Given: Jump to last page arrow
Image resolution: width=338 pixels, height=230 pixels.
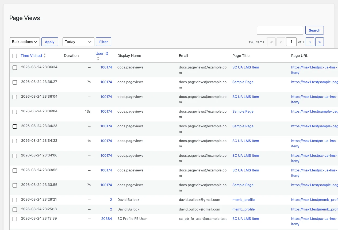Looking at the screenshot, I should [320, 42].
